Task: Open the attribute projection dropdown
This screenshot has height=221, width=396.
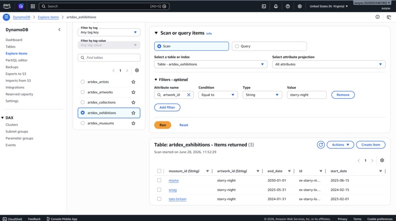Action: click(329, 64)
